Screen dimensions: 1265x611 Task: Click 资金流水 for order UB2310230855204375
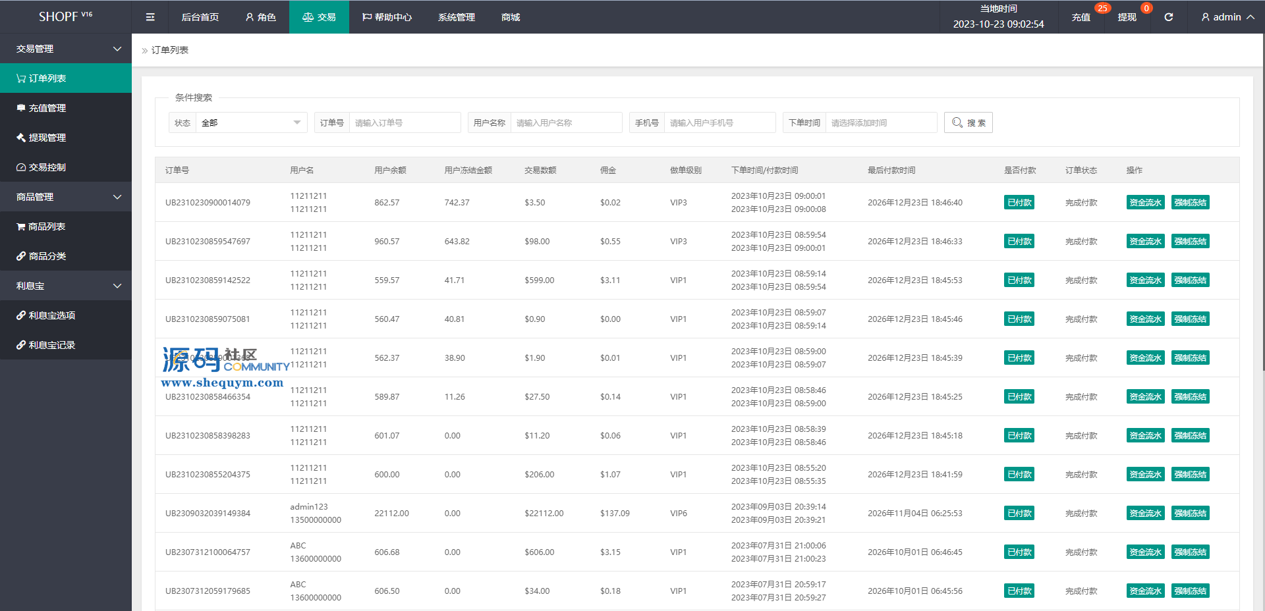[1145, 475]
